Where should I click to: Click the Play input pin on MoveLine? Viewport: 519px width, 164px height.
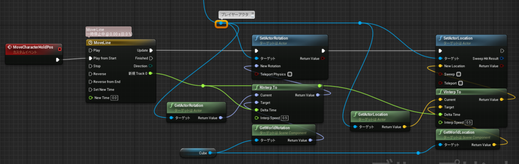point(90,51)
